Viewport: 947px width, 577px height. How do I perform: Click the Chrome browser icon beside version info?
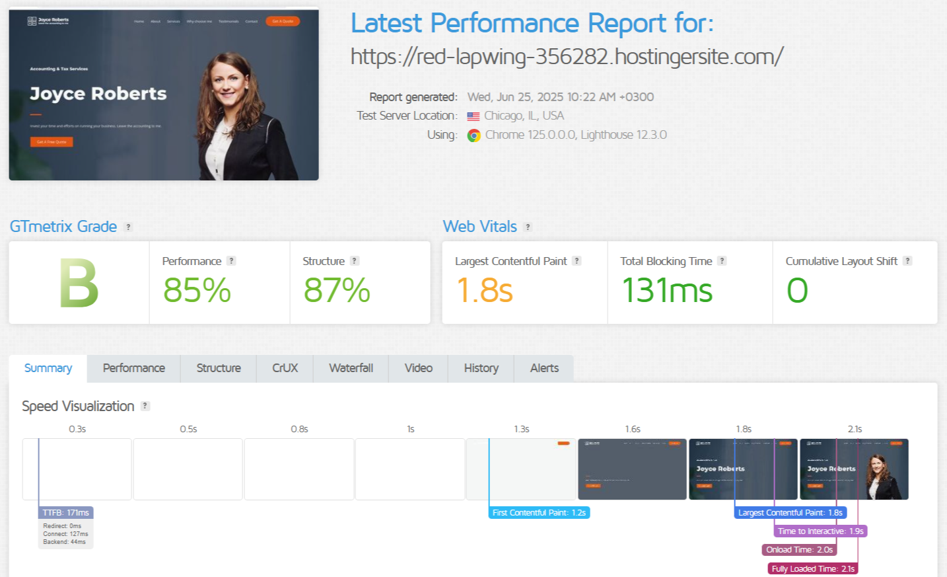pos(473,135)
